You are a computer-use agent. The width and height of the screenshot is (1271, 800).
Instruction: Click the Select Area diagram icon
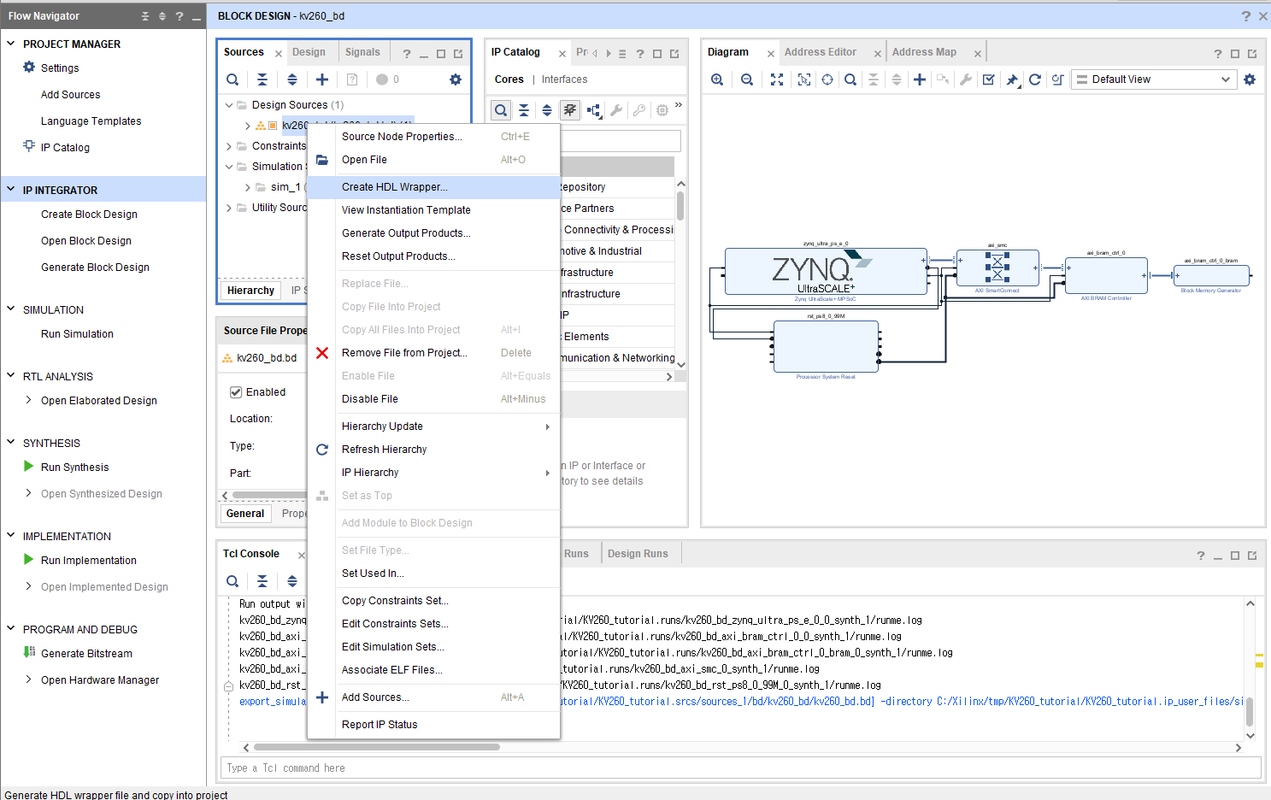click(x=804, y=79)
